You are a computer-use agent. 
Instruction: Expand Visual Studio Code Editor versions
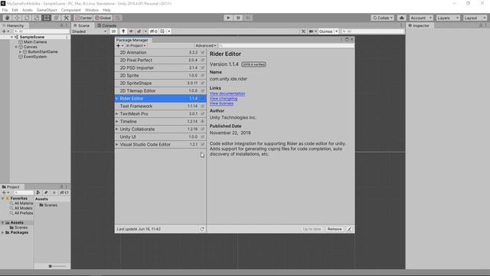[117, 145]
